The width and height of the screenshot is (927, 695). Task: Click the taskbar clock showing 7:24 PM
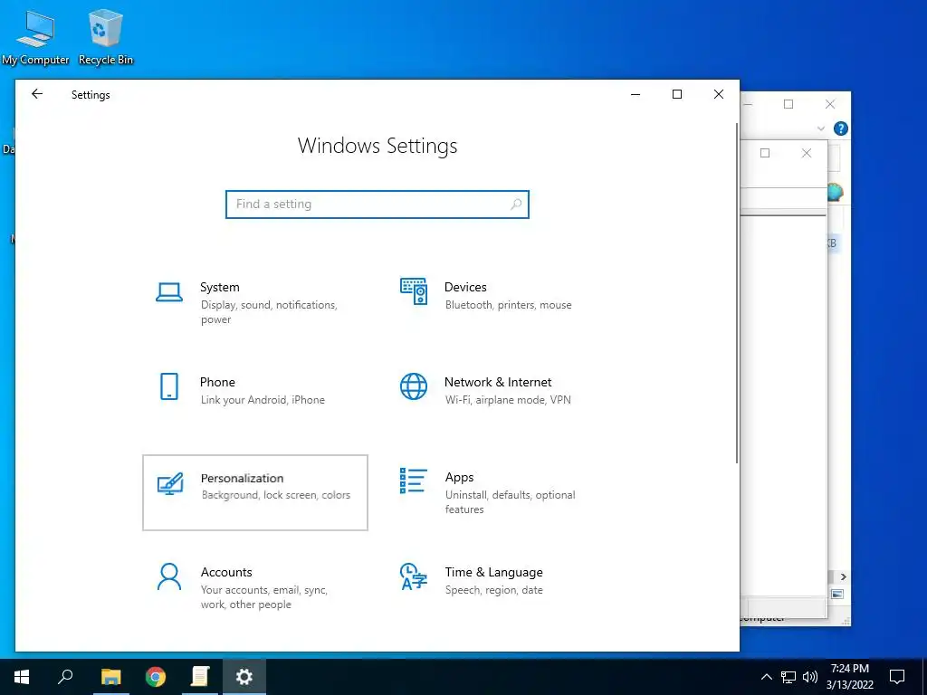[849, 677]
